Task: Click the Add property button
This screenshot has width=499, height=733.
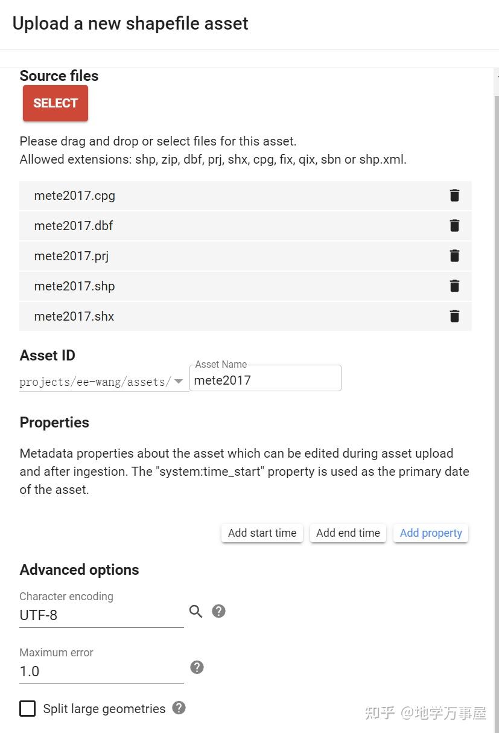Action: pyautogui.click(x=431, y=533)
